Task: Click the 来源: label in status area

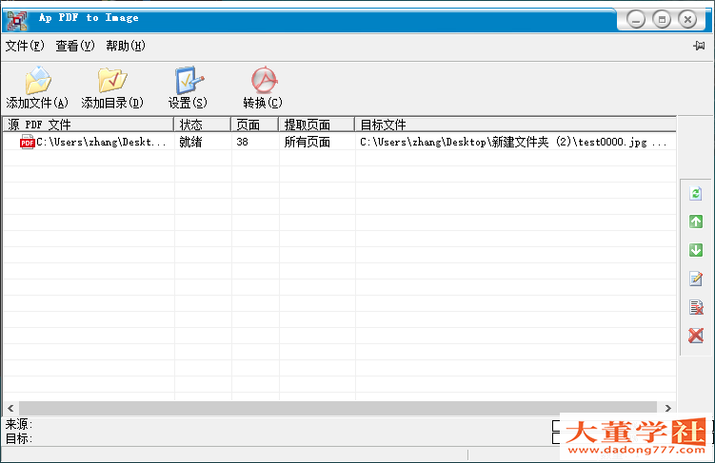Action: pyautogui.click(x=19, y=424)
